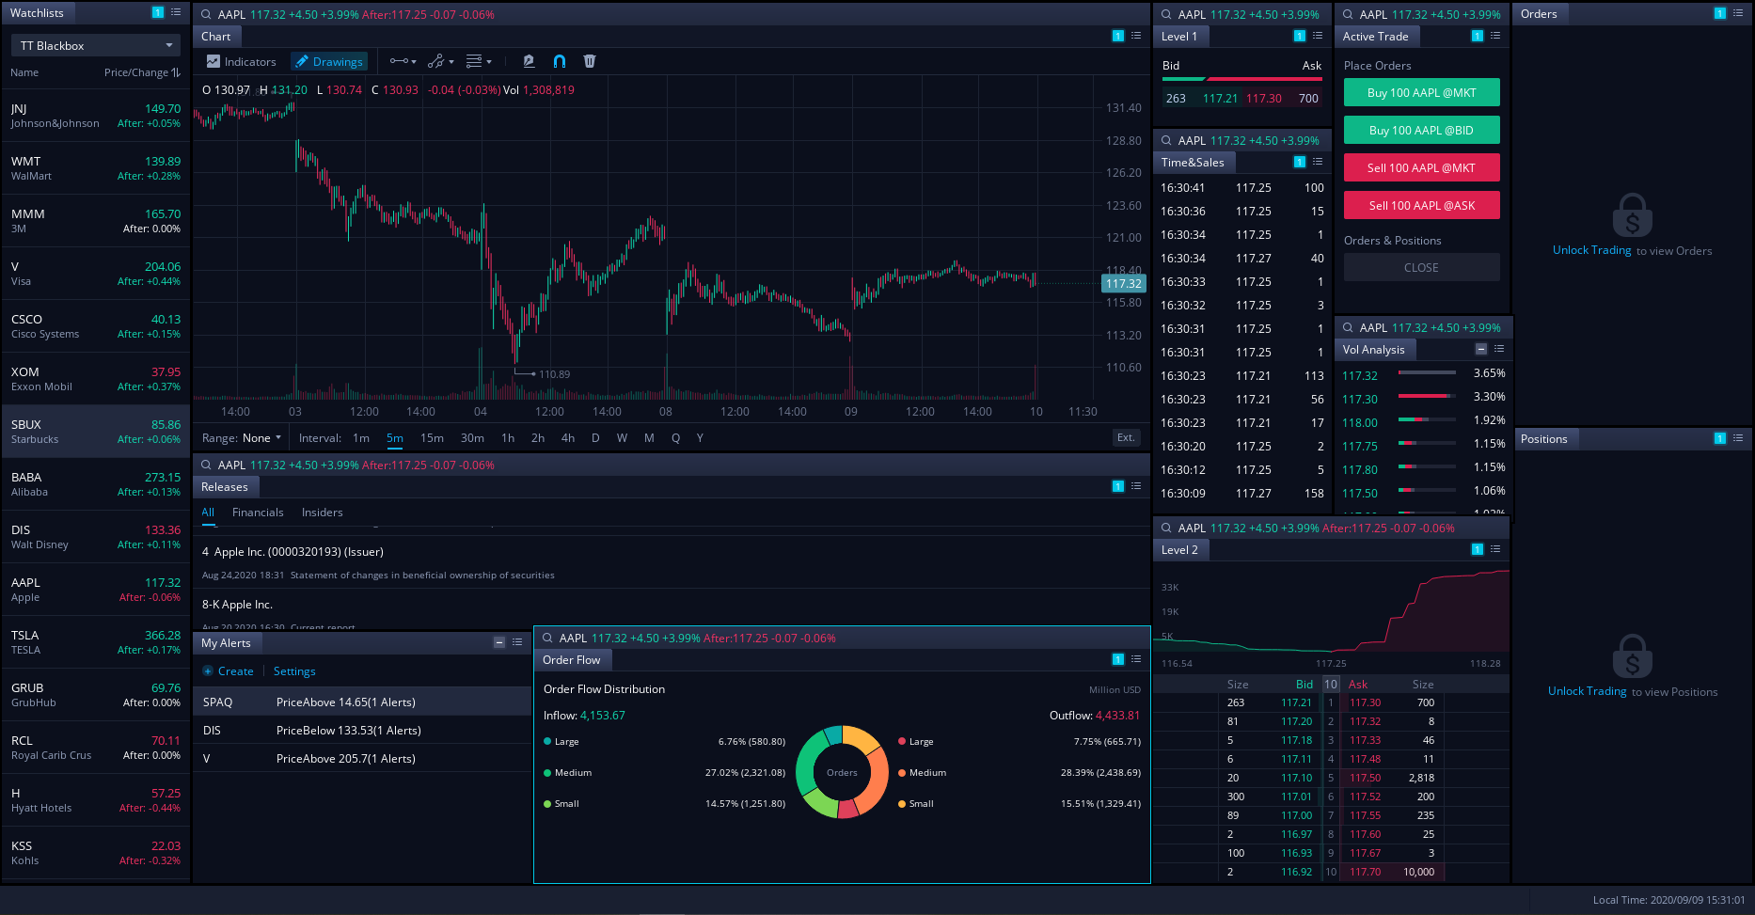Select the 1m chart interval
Viewport: 1755px width, 915px height.
tap(361, 438)
